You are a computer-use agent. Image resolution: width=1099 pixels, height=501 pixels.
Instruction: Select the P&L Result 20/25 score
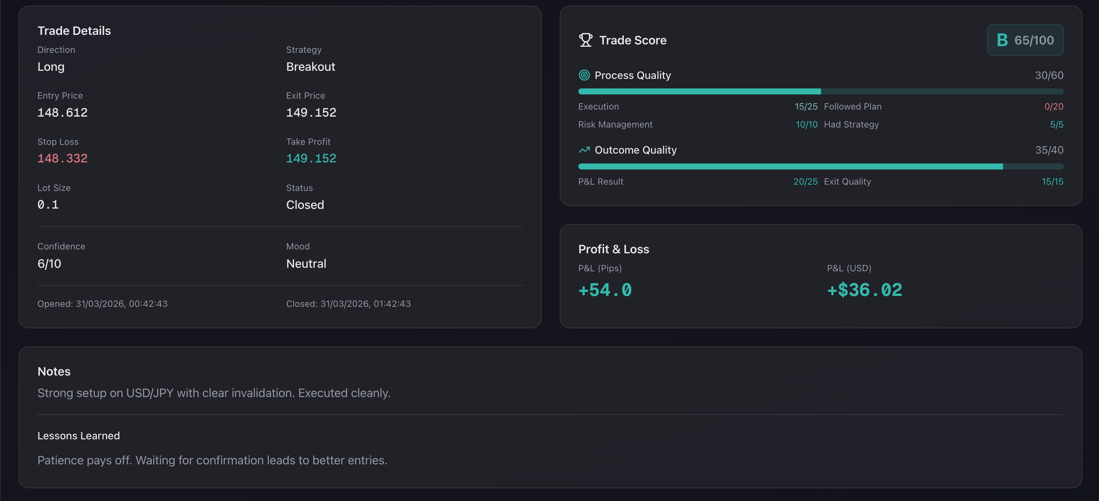click(805, 181)
